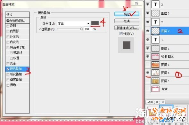The width and height of the screenshot is (189, 125).
Task: Hide 图层 5 using its eye icon
Action: pos(148,73)
